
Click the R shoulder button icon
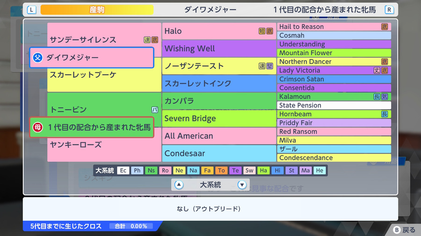coord(389,10)
